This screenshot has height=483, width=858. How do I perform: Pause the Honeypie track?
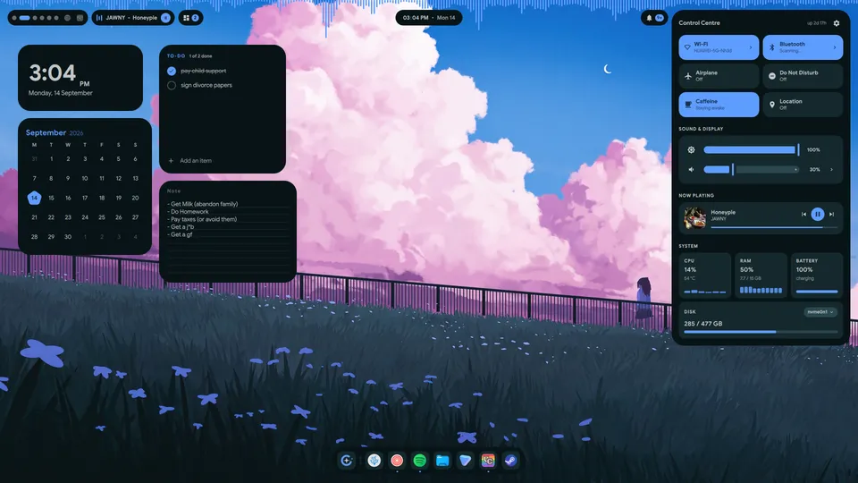coord(818,214)
